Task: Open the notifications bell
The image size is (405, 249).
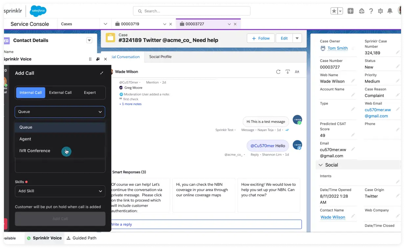Action: pyautogui.click(x=390, y=11)
